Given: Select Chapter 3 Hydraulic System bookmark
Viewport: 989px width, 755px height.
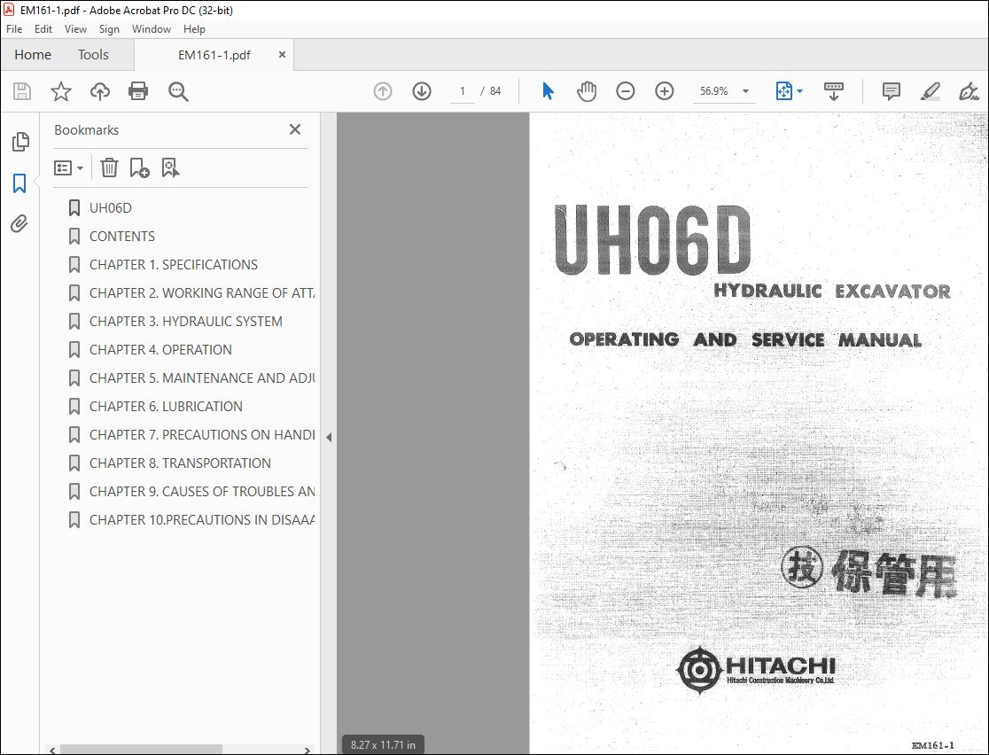Looking at the screenshot, I should coord(186,321).
